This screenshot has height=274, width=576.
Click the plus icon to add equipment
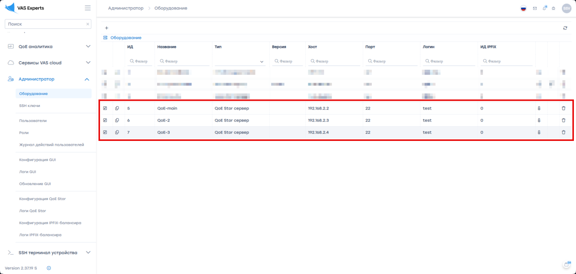coord(107,28)
